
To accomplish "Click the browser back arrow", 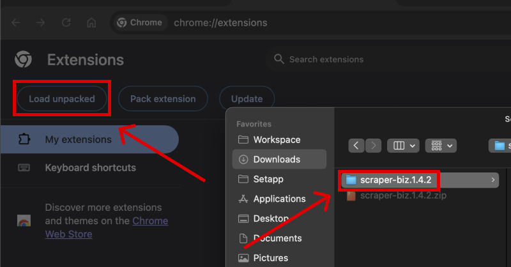I will [x=15, y=23].
